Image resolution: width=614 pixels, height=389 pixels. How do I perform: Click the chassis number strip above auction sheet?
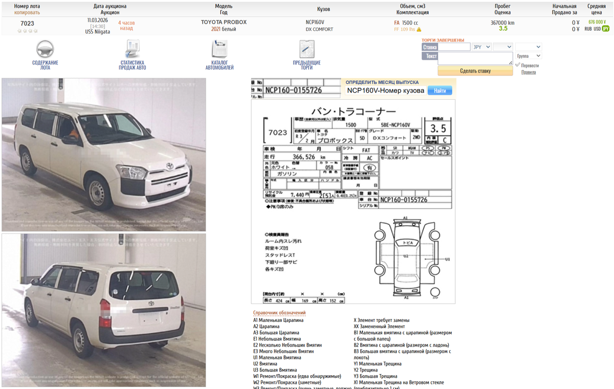[x=296, y=88]
